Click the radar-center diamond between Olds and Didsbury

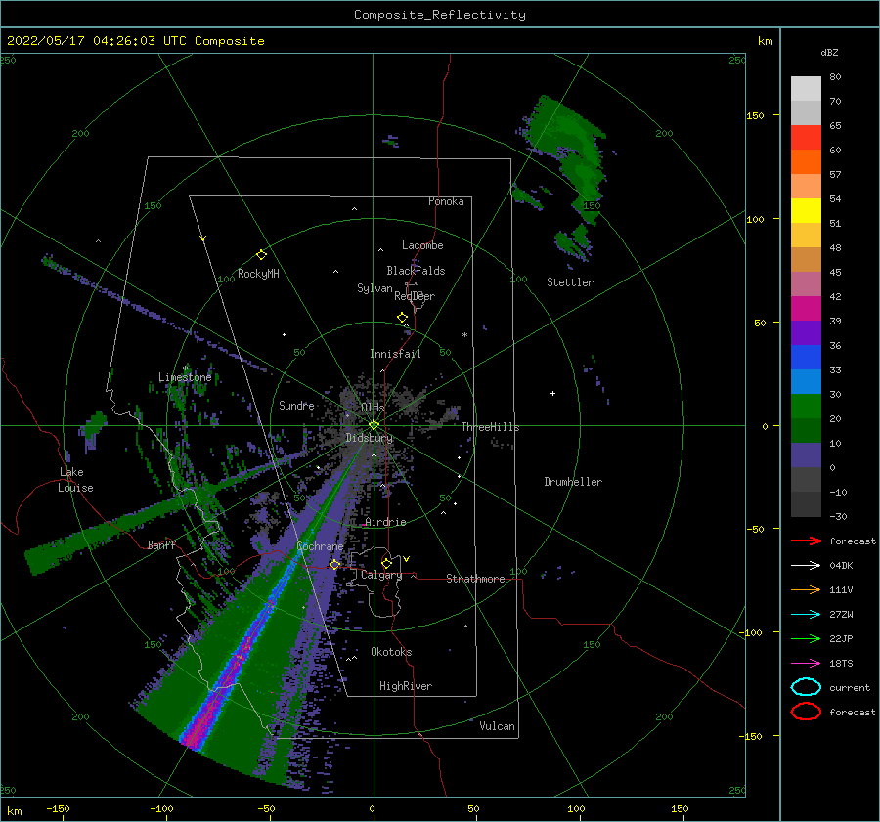[x=374, y=425]
